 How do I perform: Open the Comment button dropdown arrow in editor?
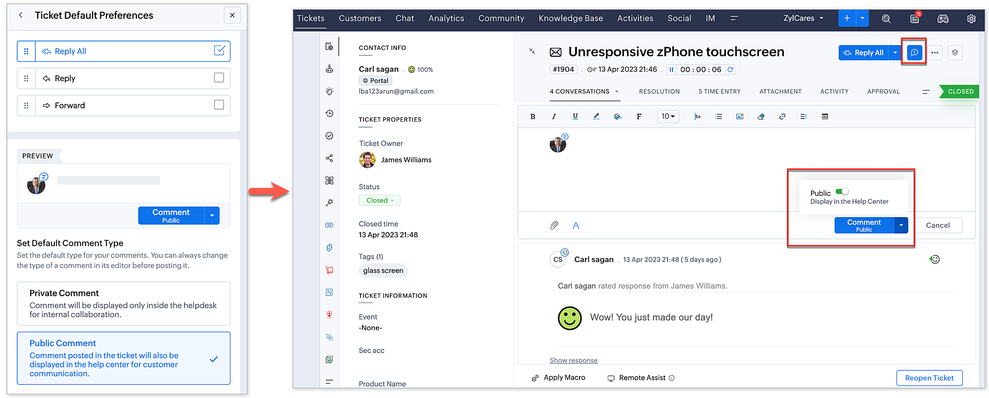pyautogui.click(x=901, y=225)
